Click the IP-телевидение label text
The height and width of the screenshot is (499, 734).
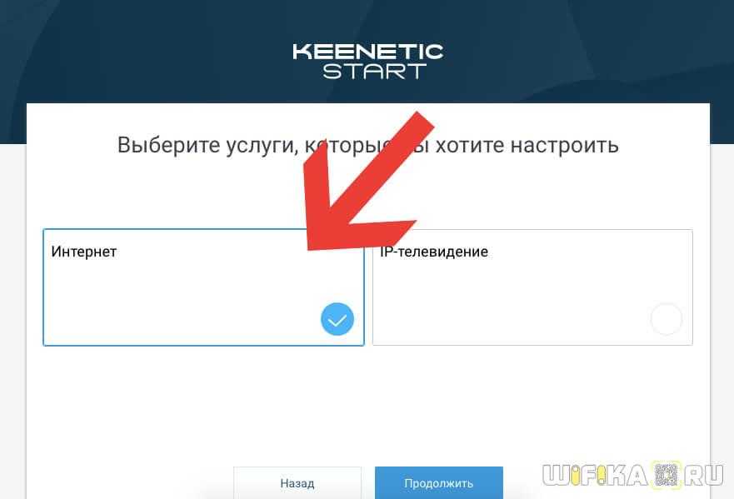(434, 252)
